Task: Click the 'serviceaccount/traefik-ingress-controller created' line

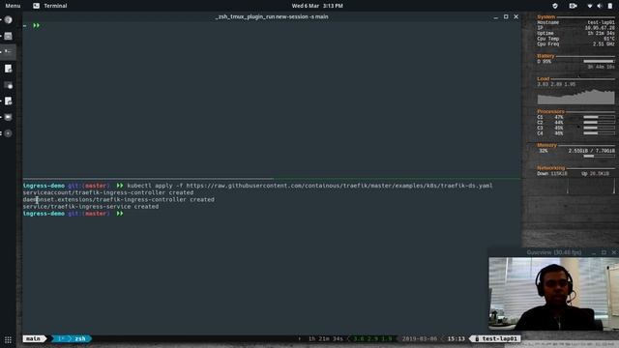Action: [108, 192]
